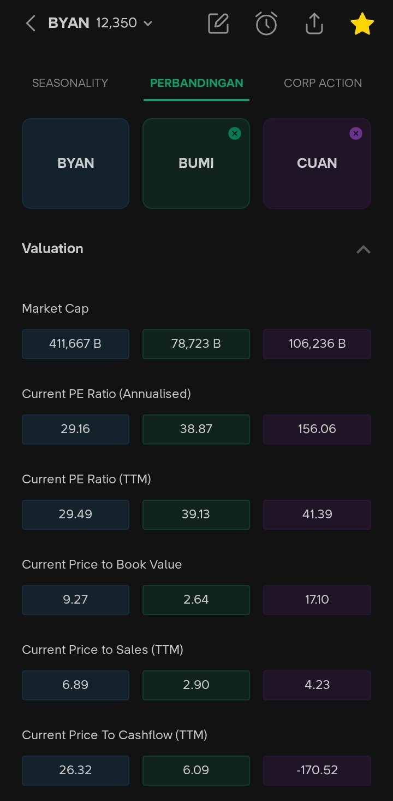Screen dimensions: 393x801
Task: Go back using the left arrow
Action: coord(31,24)
